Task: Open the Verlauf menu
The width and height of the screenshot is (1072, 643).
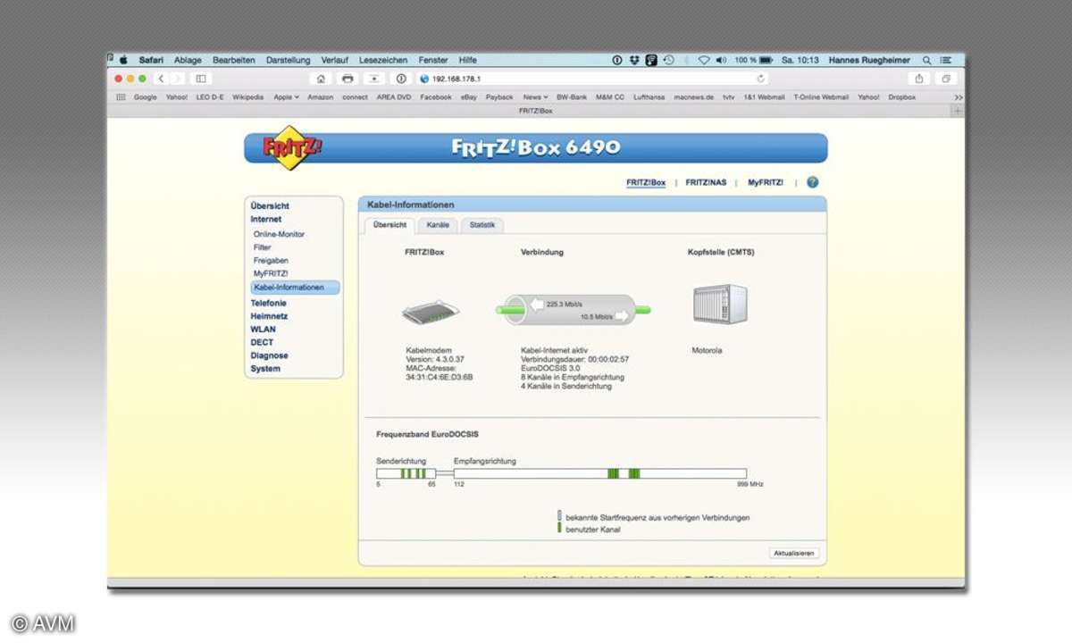Action: tap(335, 60)
